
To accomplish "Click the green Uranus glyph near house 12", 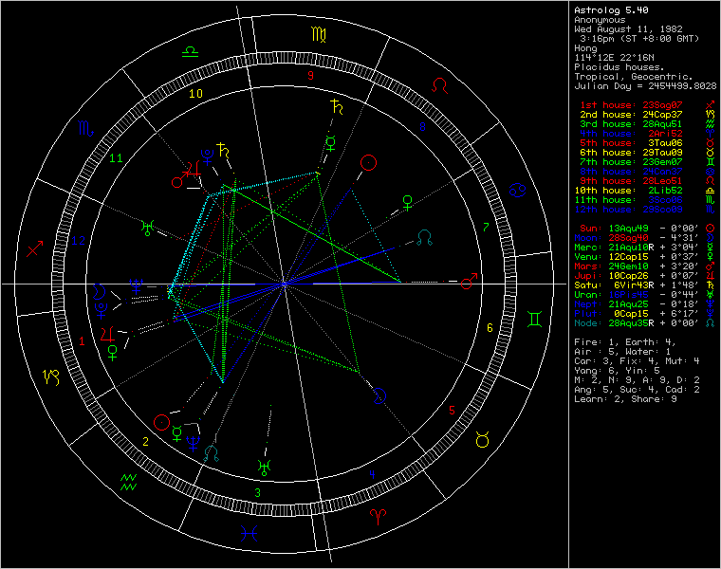I will (148, 228).
